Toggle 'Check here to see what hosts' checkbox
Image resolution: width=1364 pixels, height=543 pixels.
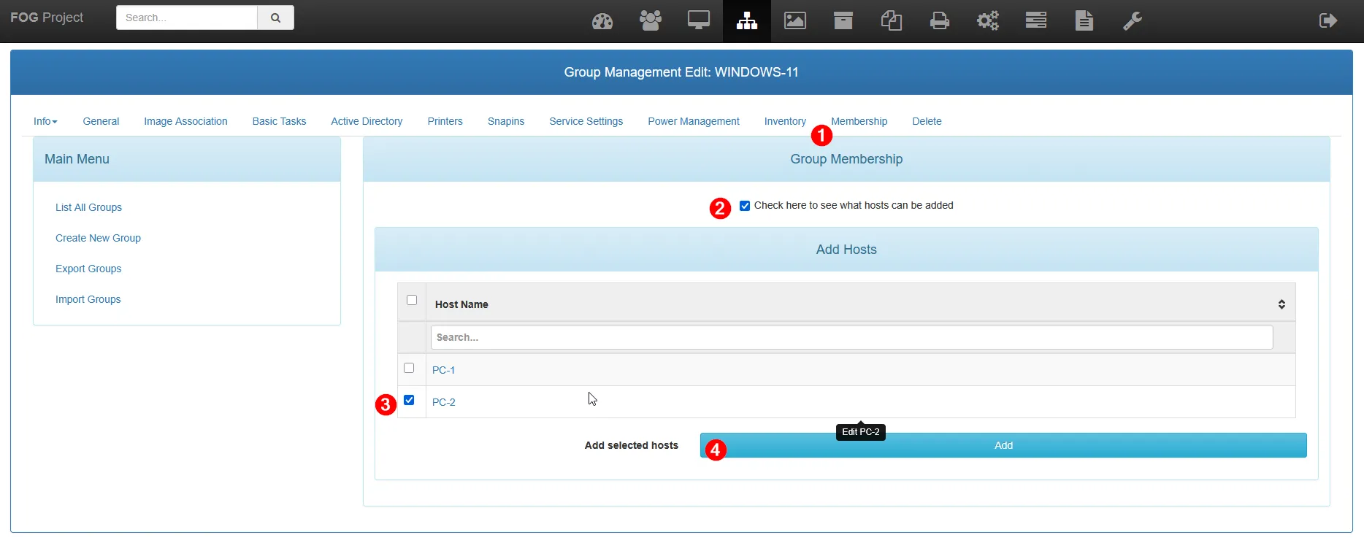point(745,206)
